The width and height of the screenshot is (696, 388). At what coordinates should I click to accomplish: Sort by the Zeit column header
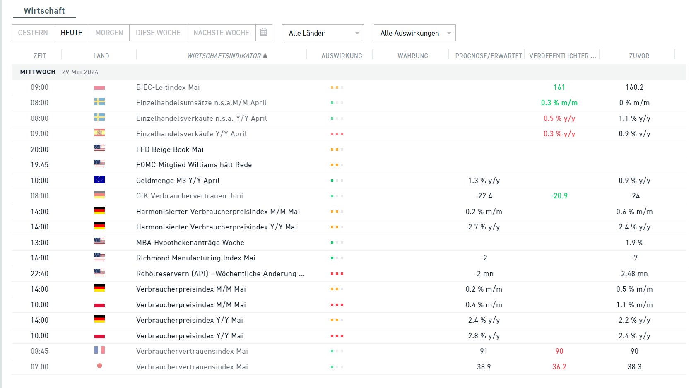tap(40, 56)
